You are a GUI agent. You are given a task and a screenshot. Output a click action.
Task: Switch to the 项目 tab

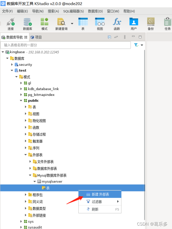click(x=36, y=38)
